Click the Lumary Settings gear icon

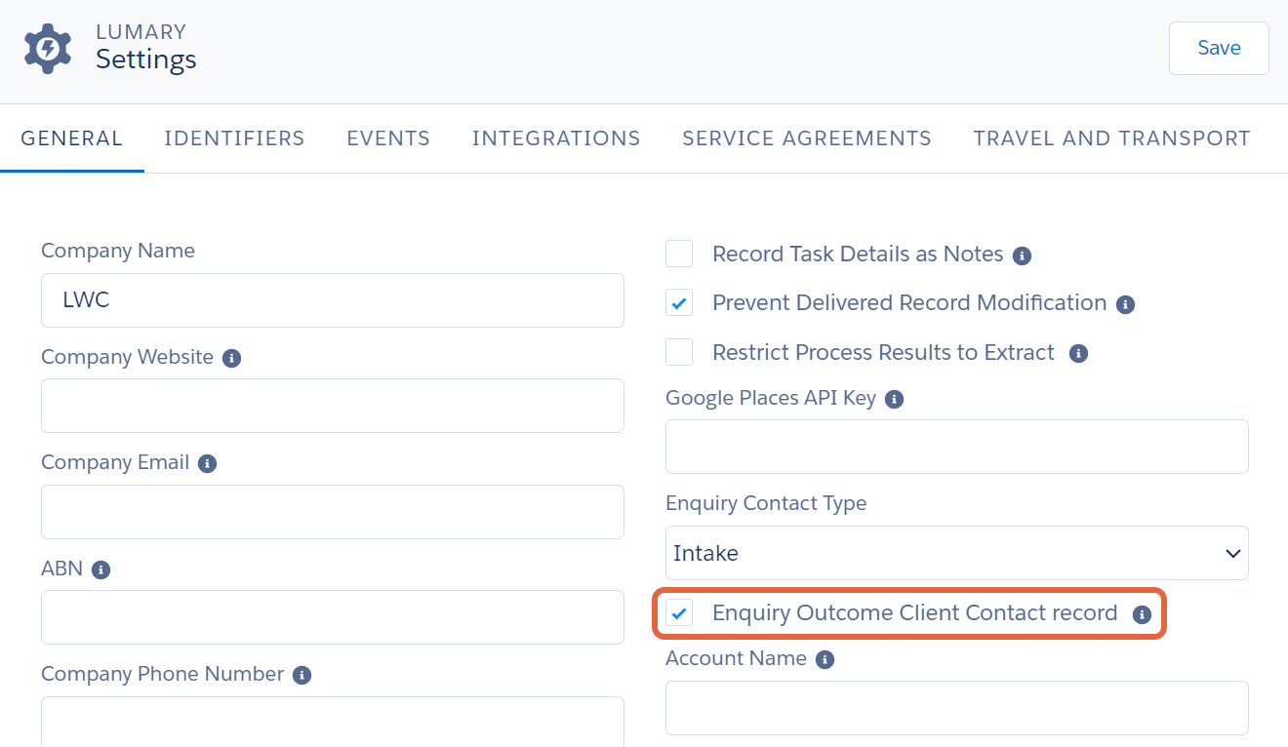point(48,49)
